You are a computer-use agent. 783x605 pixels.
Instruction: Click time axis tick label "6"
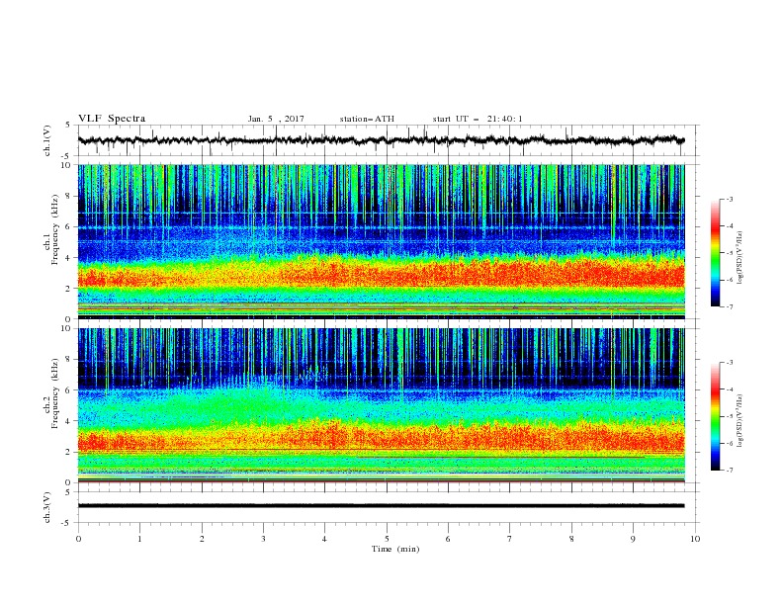[448, 539]
